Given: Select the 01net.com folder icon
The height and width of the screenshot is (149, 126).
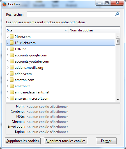Looking at the screenshot, I should pyautogui.click(x=12, y=36).
